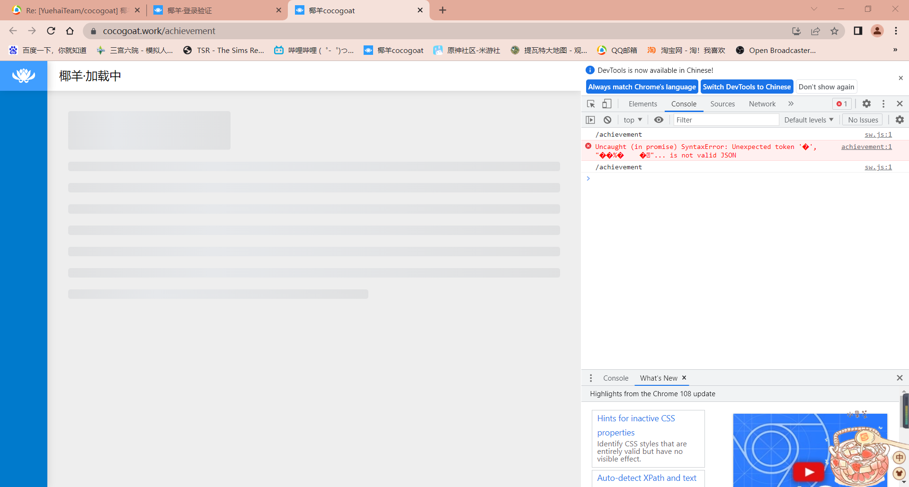Open DevTools settings gear
This screenshot has width=909, height=487.
click(866, 104)
